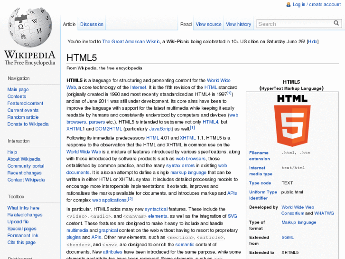The width and height of the screenshot is (345, 259).
Task: Load a Random article
Action: point(23,117)
